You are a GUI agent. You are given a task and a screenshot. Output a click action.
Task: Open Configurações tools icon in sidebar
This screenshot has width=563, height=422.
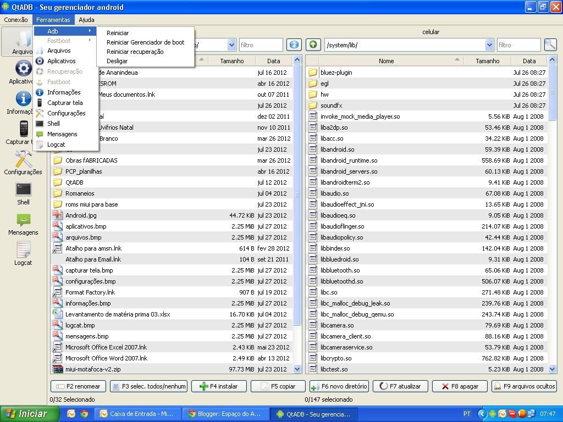tap(23, 159)
